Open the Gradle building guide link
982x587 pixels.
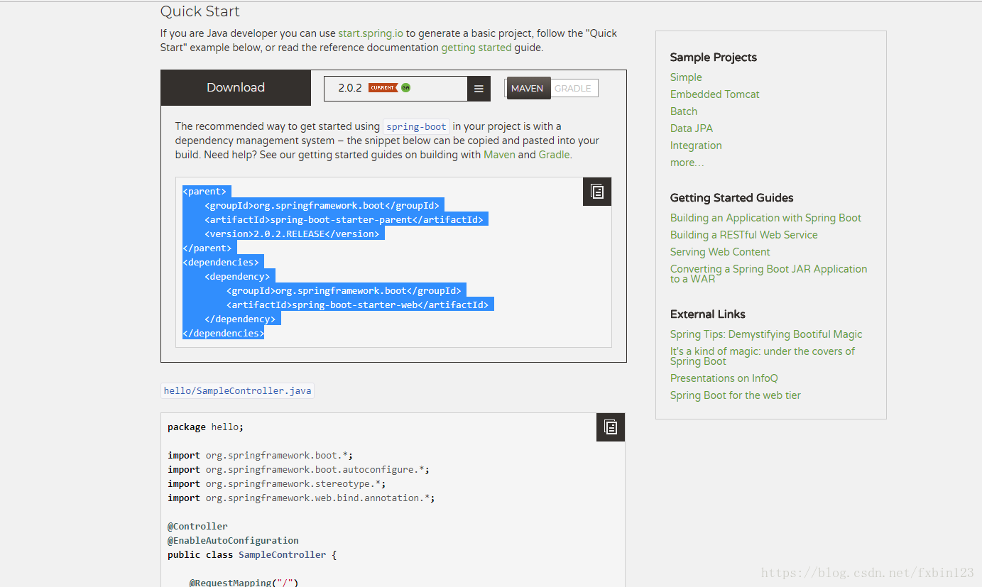pos(554,155)
